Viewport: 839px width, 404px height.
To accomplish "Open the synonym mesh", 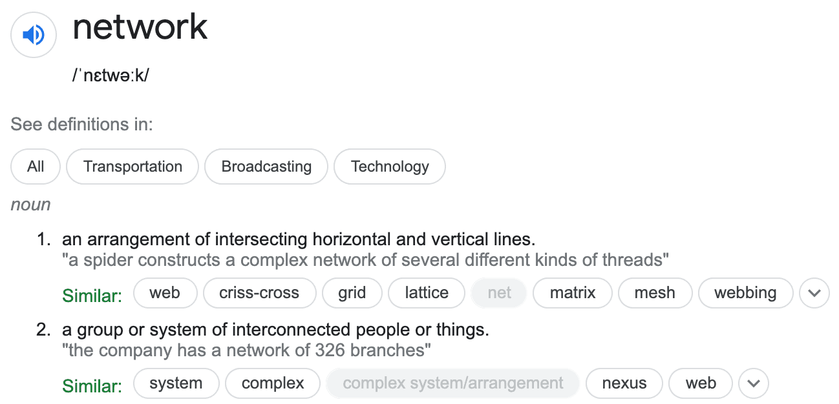I will pos(655,293).
